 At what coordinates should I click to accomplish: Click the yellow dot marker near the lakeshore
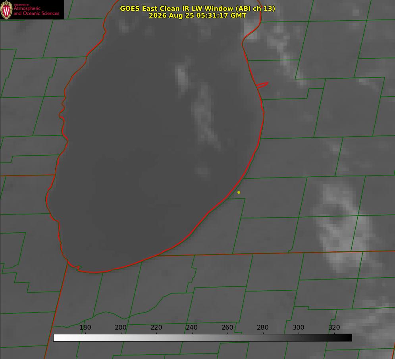pyautogui.click(x=239, y=192)
